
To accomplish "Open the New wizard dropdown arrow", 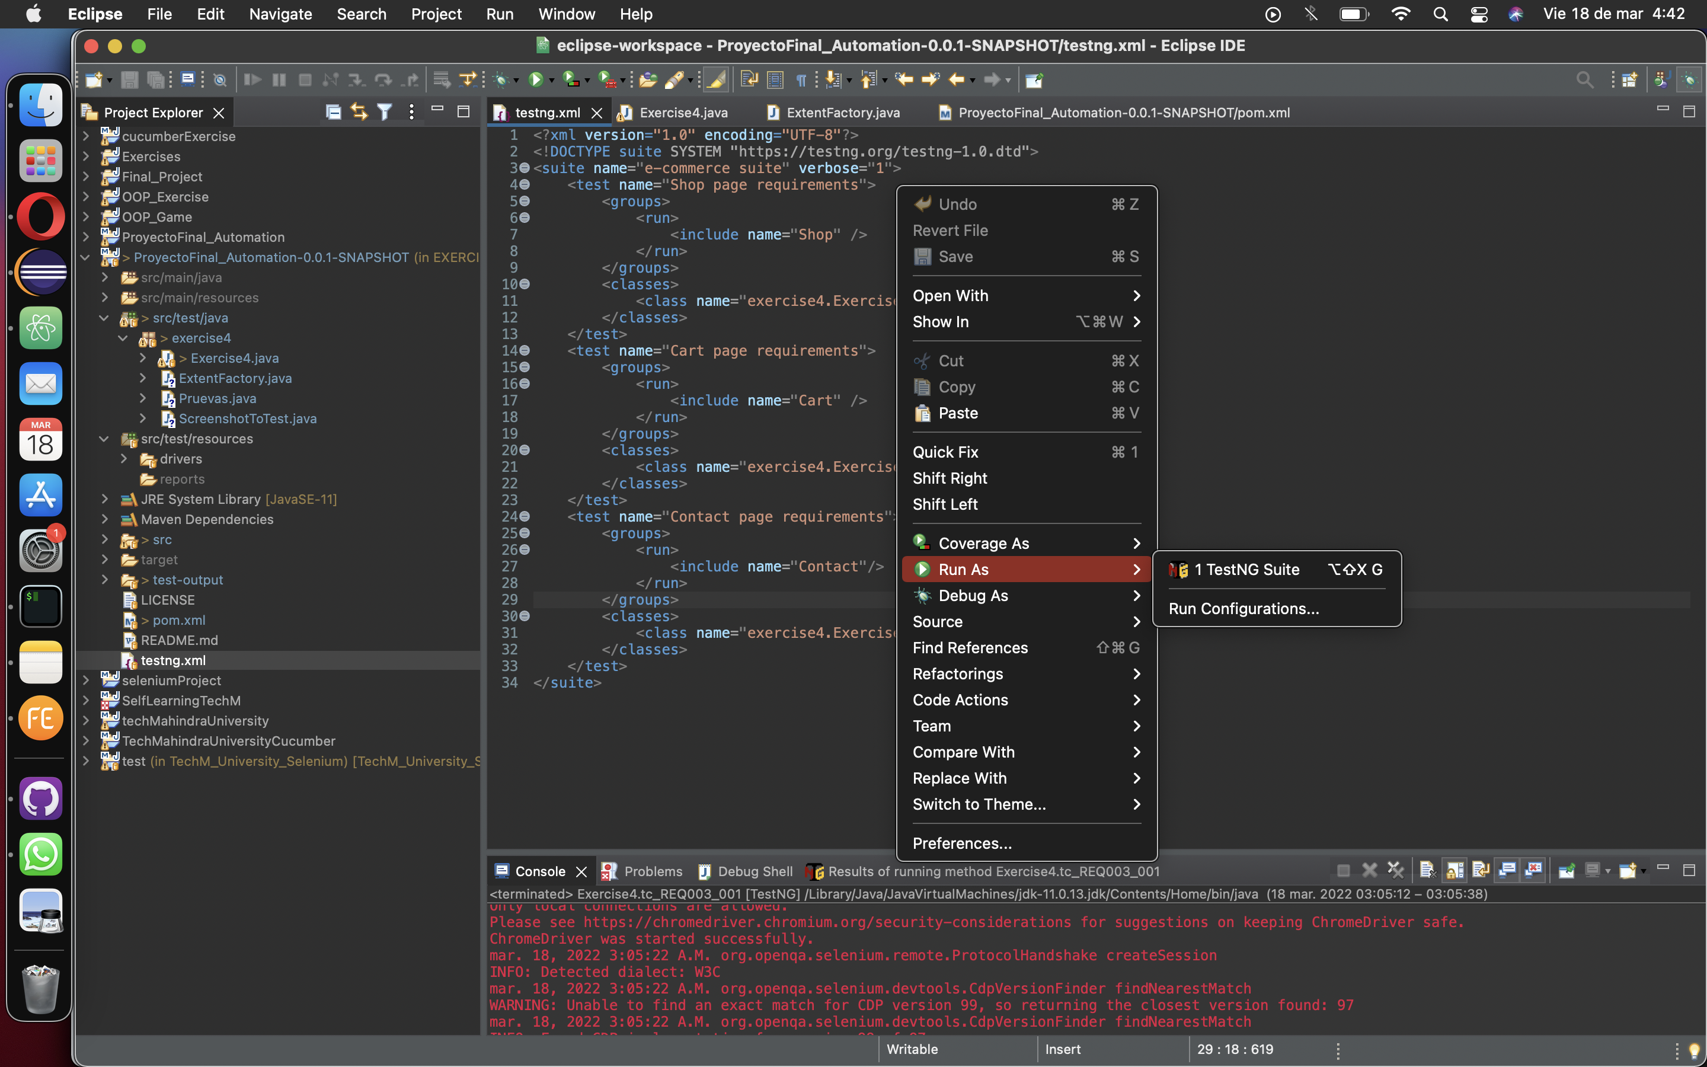I will coord(110,81).
